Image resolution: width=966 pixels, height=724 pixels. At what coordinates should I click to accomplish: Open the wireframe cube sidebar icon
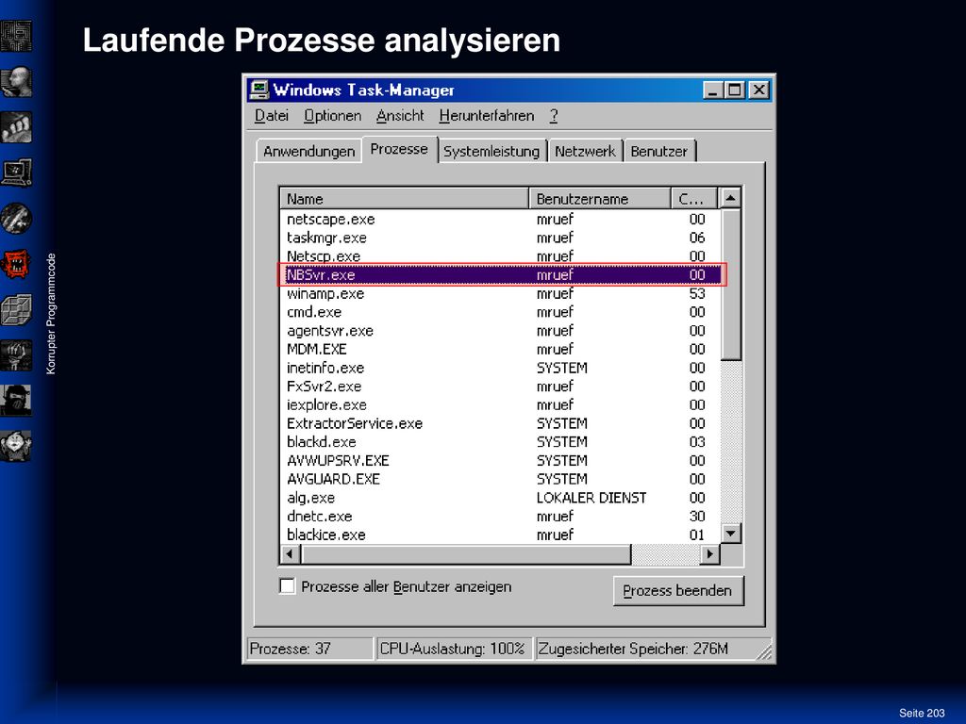click(16, 309)
